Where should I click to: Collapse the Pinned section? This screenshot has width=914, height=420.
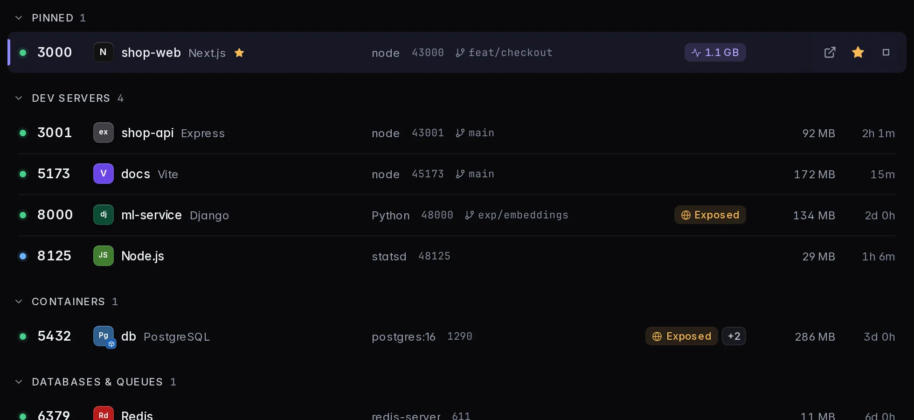tap(19, 18)
